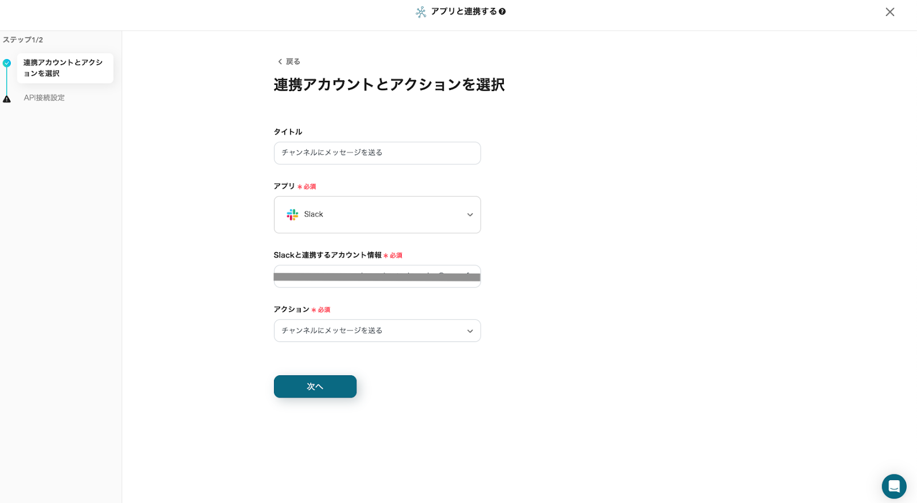This screenshot has width=917, height=503.
Task: Click the Slack logo icon
Action: tap(292, 215)
